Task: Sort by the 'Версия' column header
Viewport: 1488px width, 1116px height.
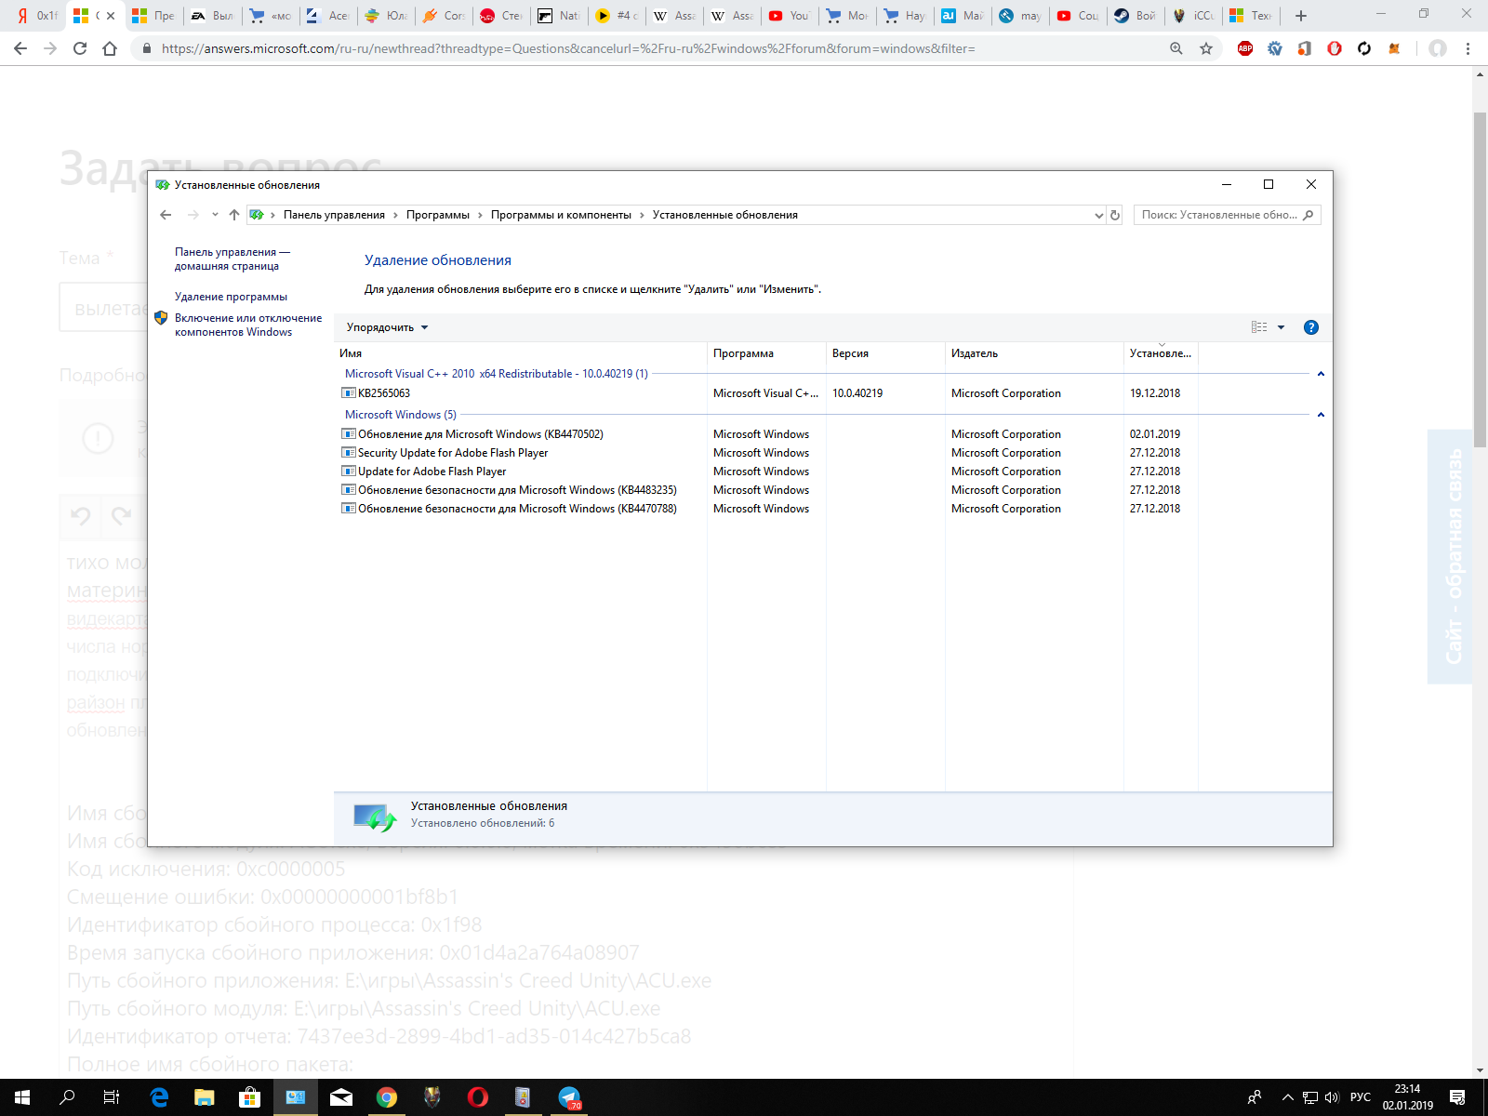Action: click(885, 353)
